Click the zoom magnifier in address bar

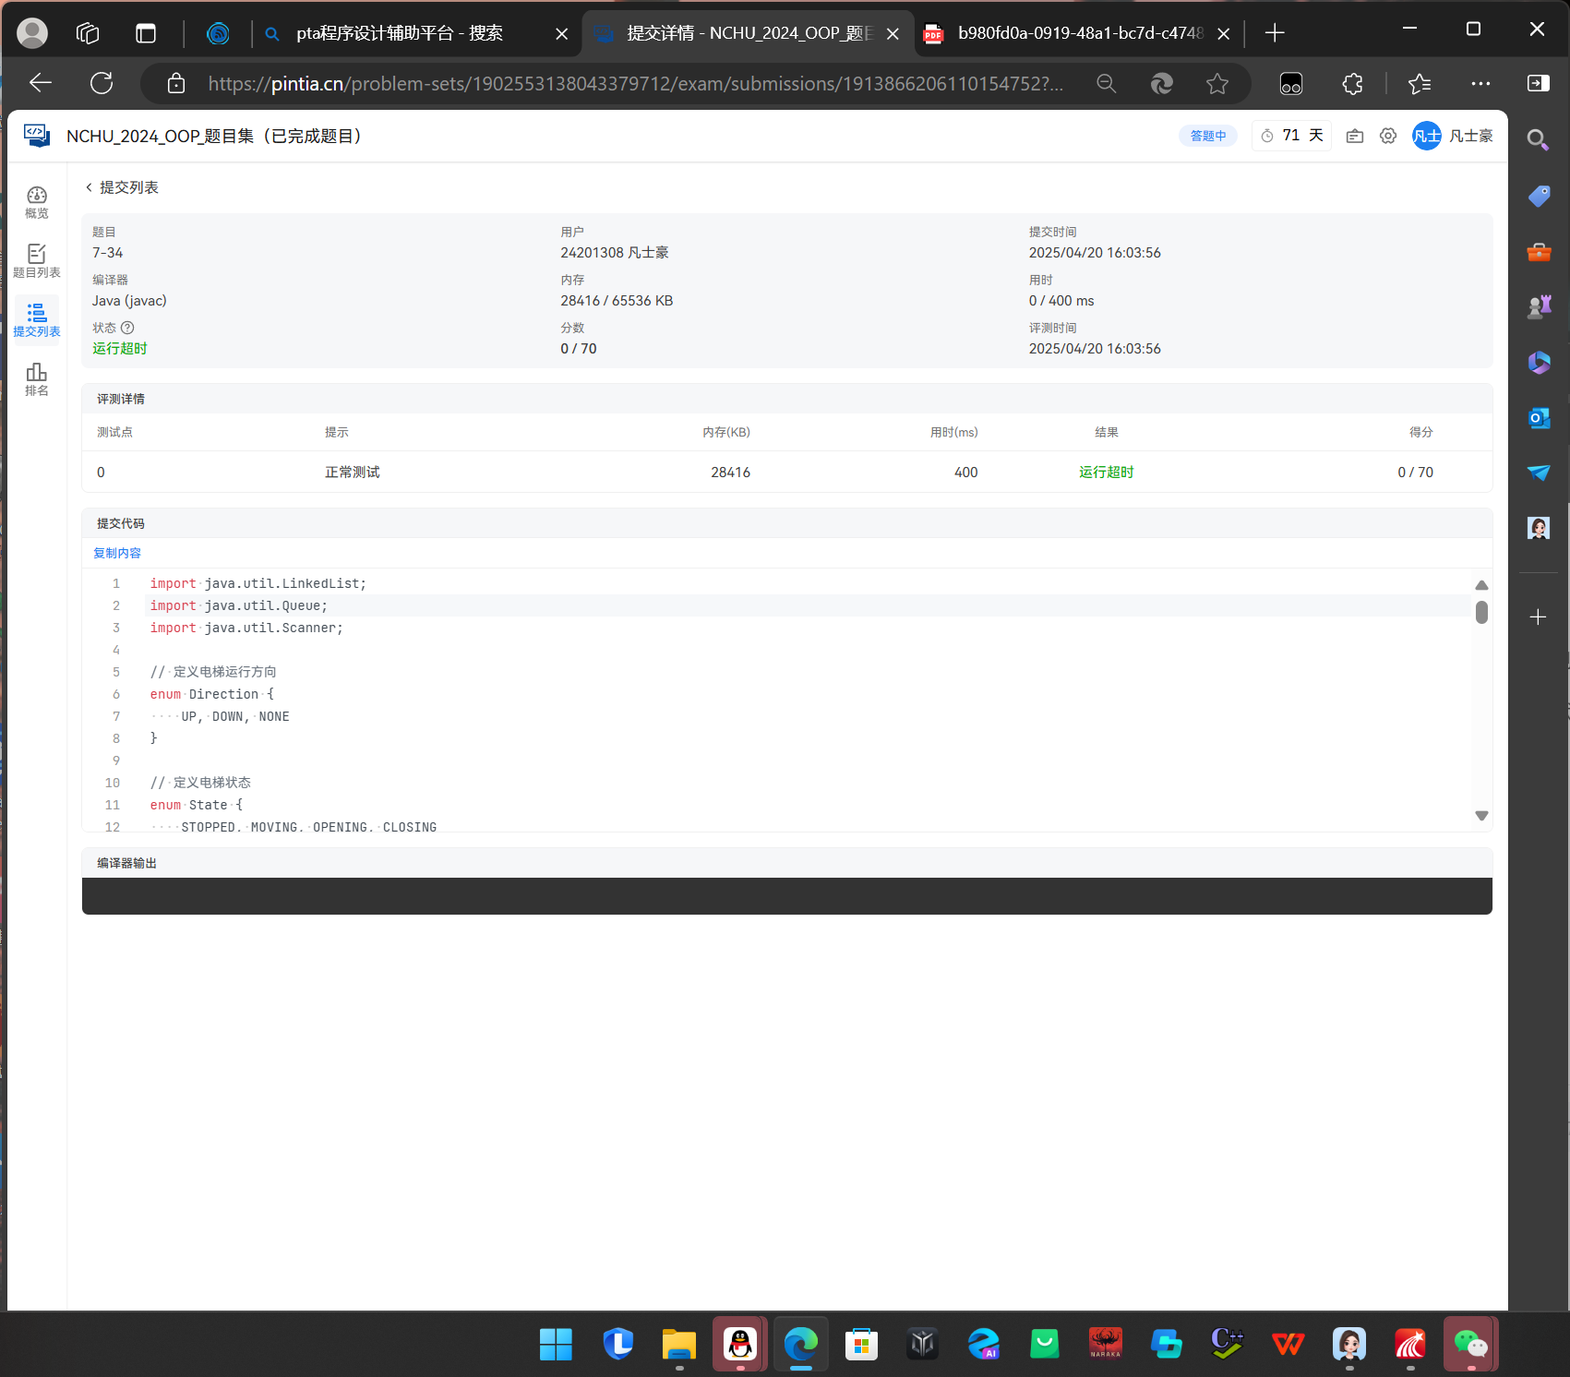click(1107, 84)
